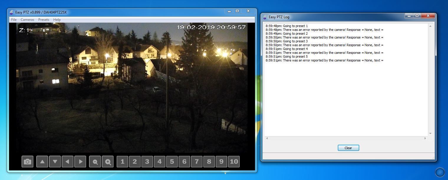The height and width of the screenshot is (180, 448).
Task: Click the Easy PTZ Log window title icon
Action: 265,17
